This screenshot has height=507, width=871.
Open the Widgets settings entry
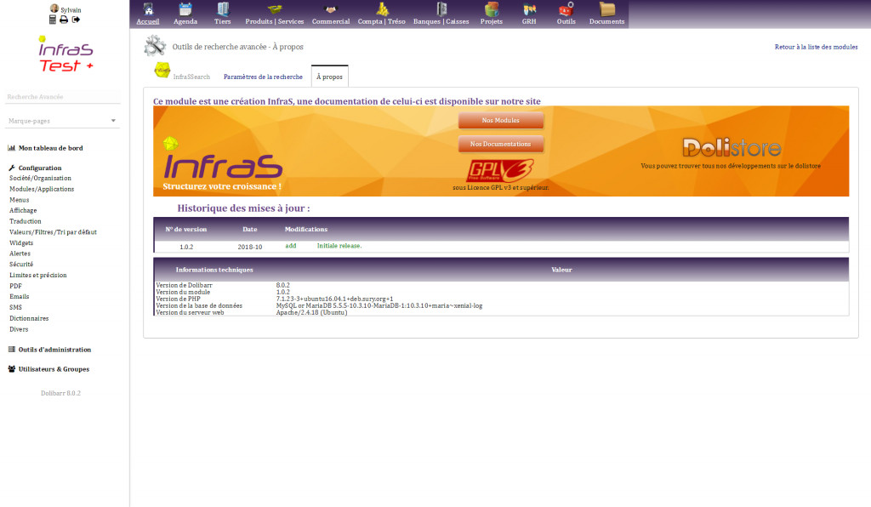(x=21, y=242)
